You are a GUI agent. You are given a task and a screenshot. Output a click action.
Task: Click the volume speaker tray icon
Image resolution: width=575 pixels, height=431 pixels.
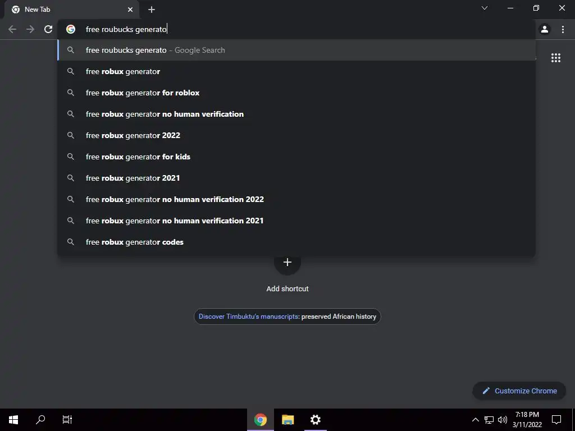[503, 420]
